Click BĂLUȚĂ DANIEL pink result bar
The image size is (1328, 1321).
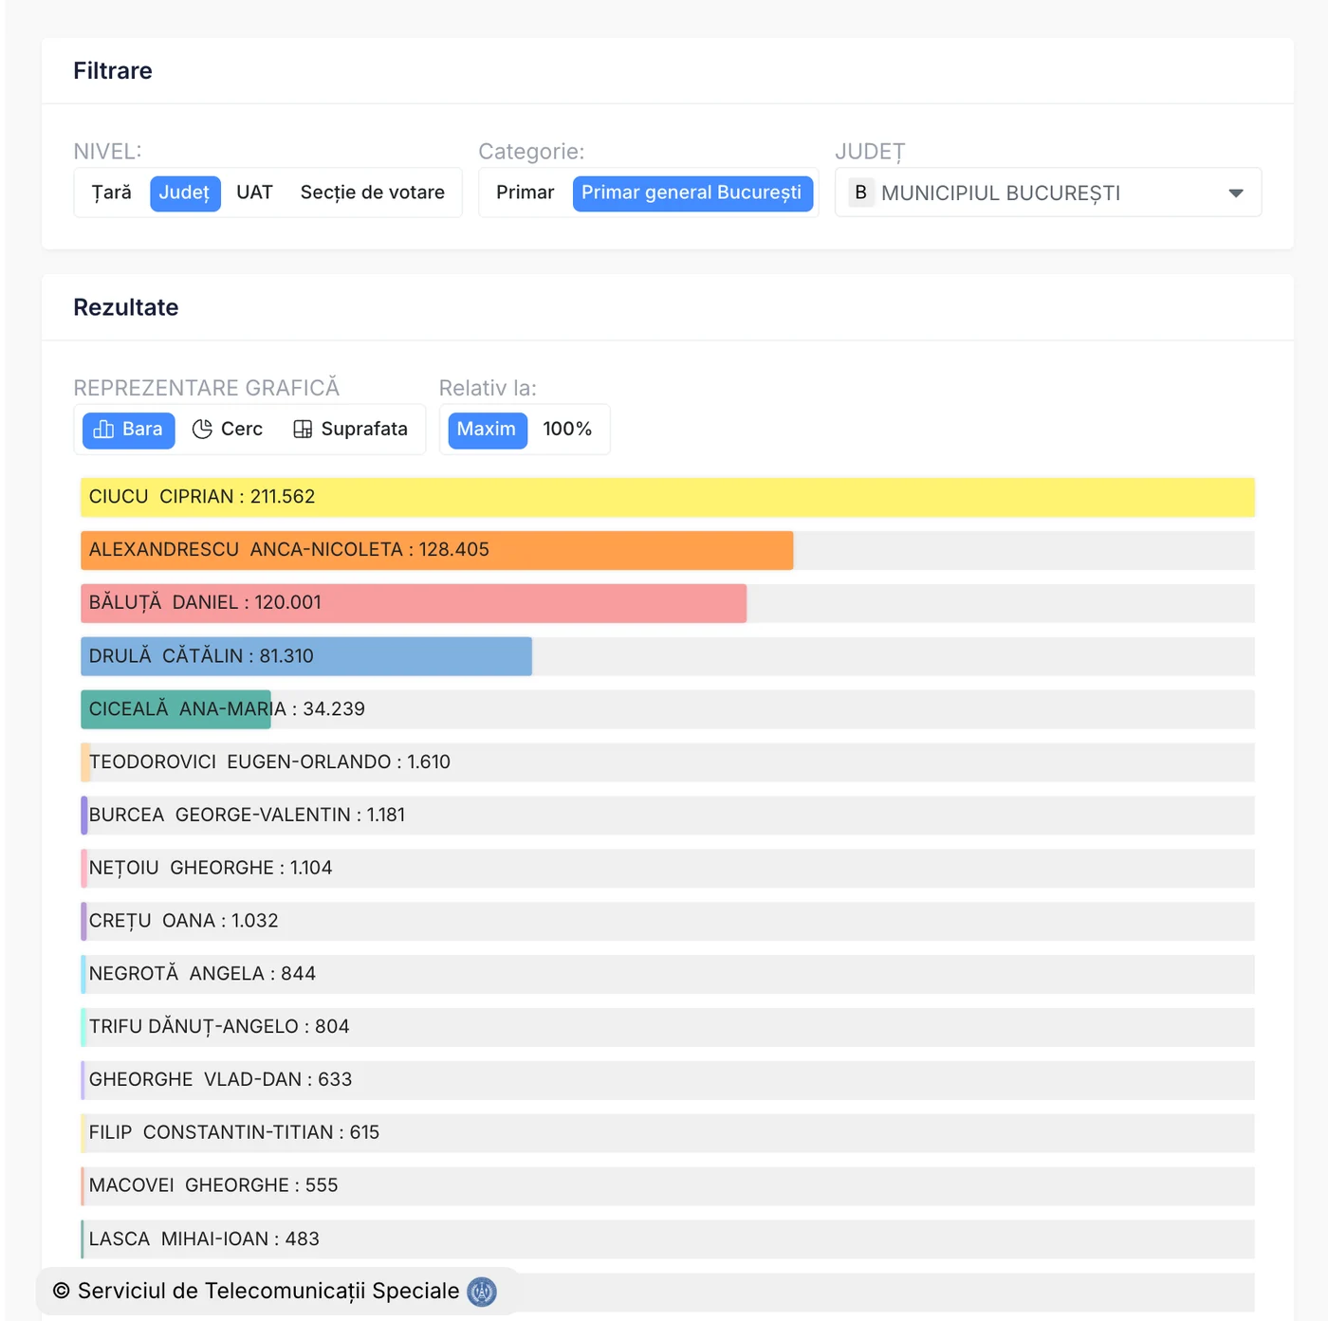[x=414, y=603]
